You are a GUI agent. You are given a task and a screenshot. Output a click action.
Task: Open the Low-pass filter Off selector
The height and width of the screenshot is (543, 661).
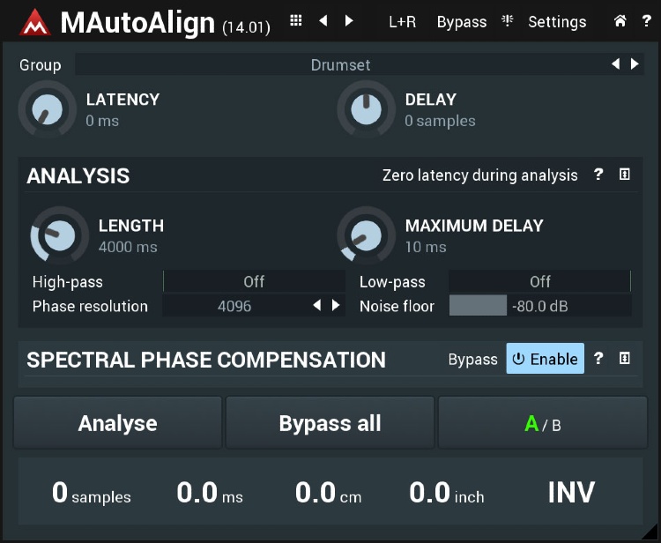(539, 281)
